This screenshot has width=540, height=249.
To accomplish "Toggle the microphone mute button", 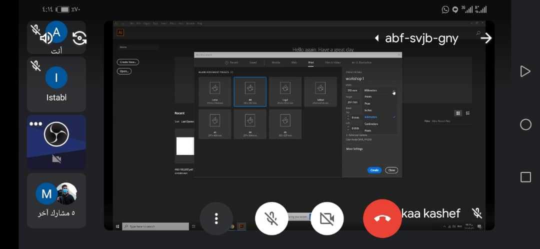I will 271,218.
